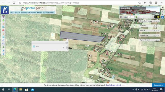Close the Zawartość mapy panel
This screenshot has width=165, height=92.
click(x=158, y=21)
